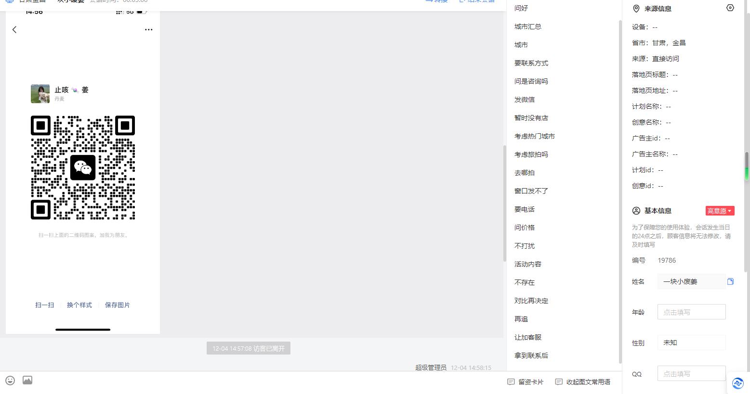The image size is (750, 394).
Task: Click the 基本信息 section heading
Action: pyautogui.click(x=658, y=211)
